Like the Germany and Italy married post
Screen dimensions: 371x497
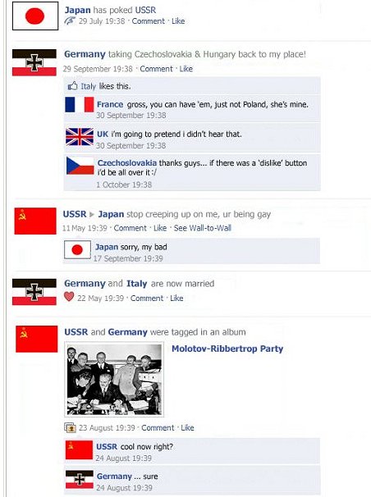(x=176, y=299)
